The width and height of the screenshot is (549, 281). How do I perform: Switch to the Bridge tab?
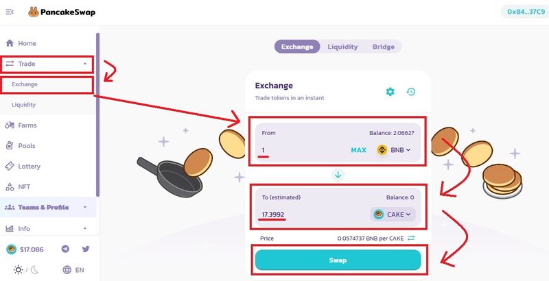384,47
